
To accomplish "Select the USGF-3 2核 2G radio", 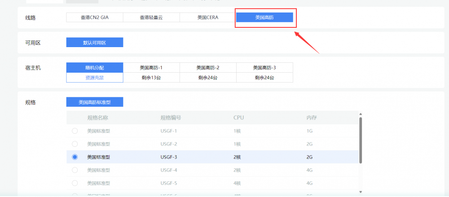I will click(x=75, y=157).
